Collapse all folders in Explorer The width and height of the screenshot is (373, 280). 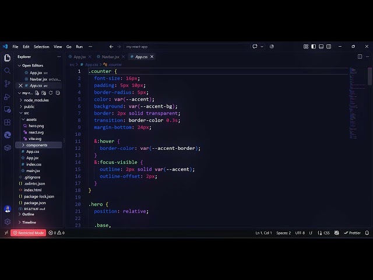tap(58, 93)
